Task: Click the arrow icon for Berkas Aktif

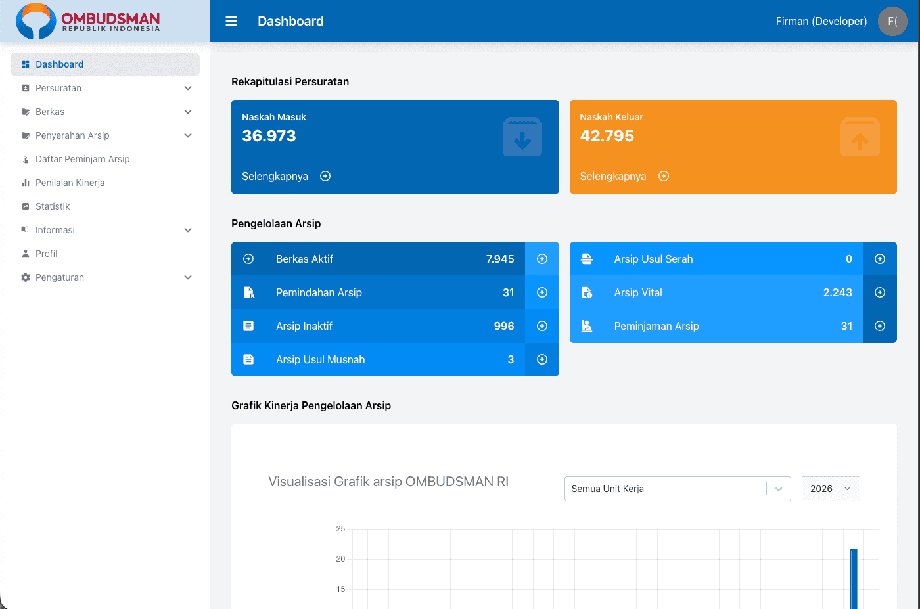Action: (x=542, y=259)
